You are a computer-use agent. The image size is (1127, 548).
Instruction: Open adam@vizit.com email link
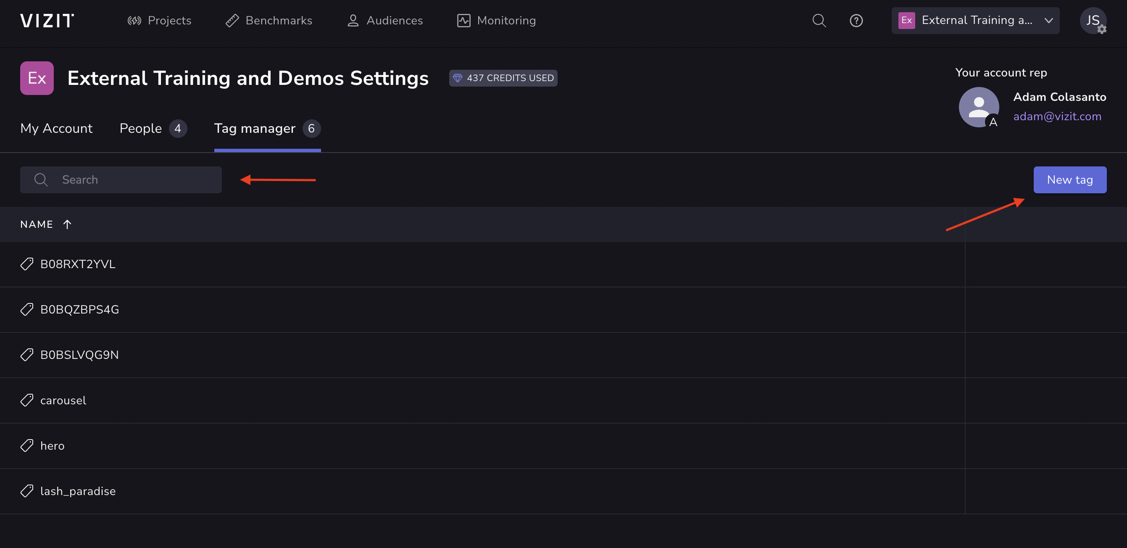tap(1056, 116)
